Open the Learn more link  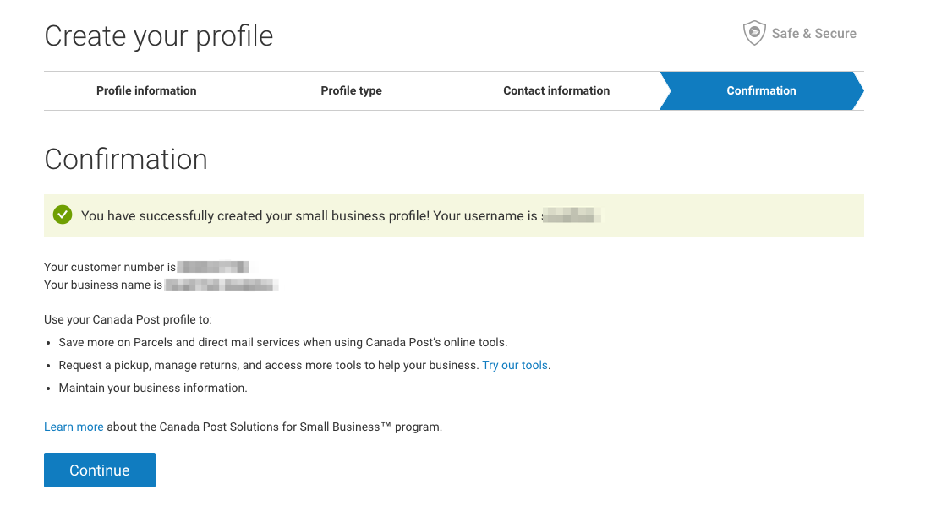pos(74,427)
